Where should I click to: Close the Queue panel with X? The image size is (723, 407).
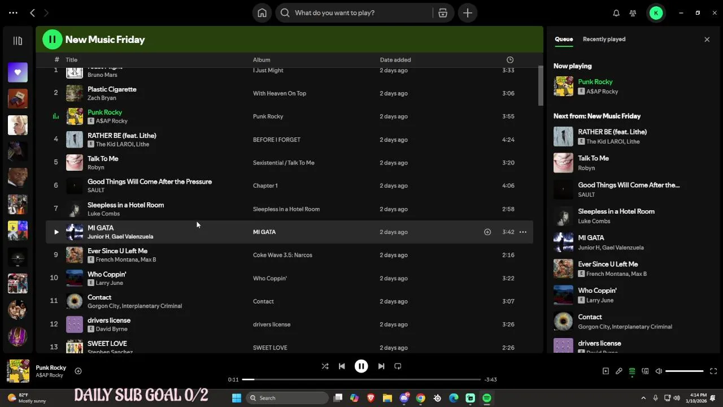tap(707, 39)
